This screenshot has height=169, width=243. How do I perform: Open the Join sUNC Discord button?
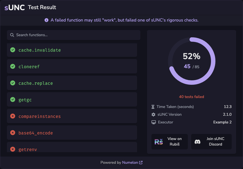point(211,142)
